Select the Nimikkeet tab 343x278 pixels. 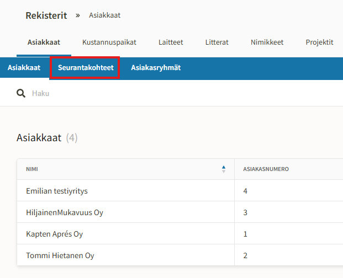[x=267, y=42]
